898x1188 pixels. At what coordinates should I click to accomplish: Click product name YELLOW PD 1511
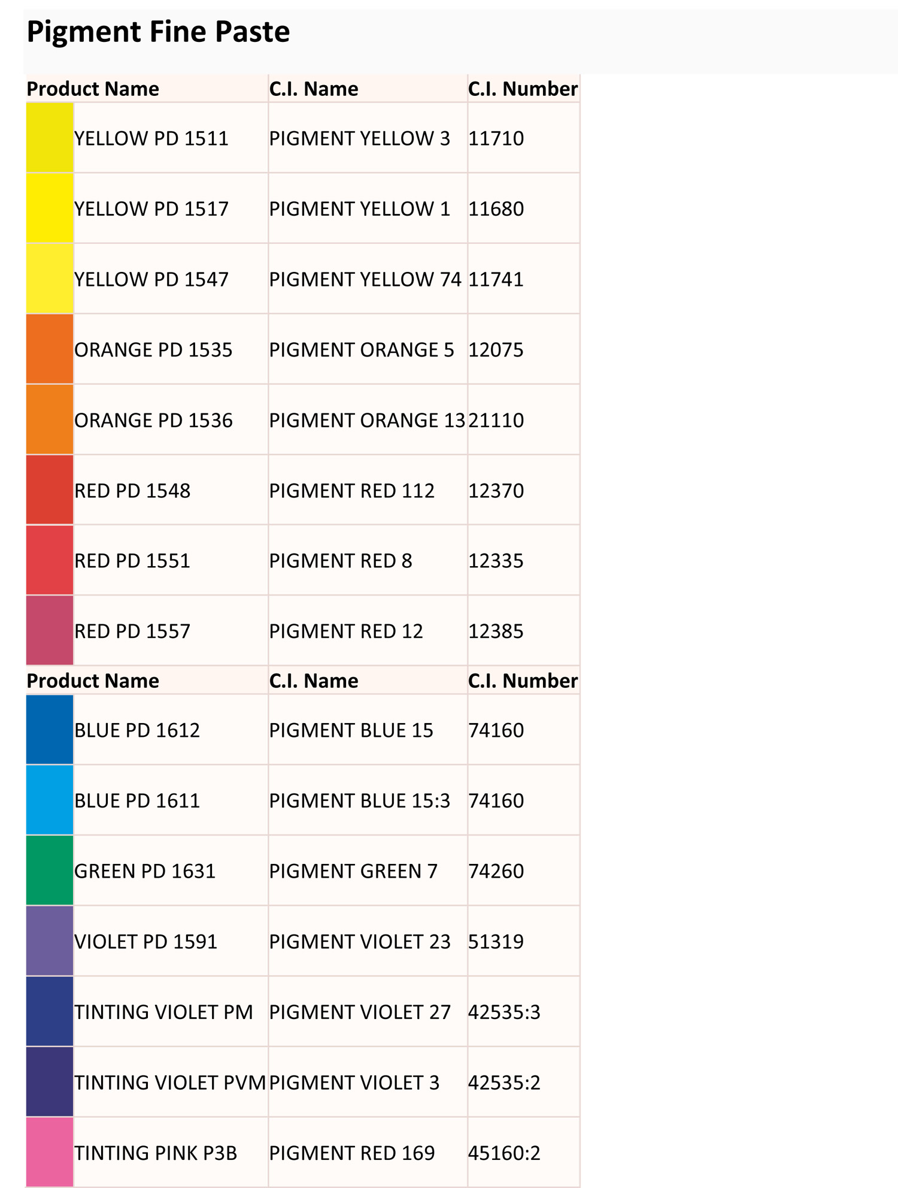[x=151, y=138]
